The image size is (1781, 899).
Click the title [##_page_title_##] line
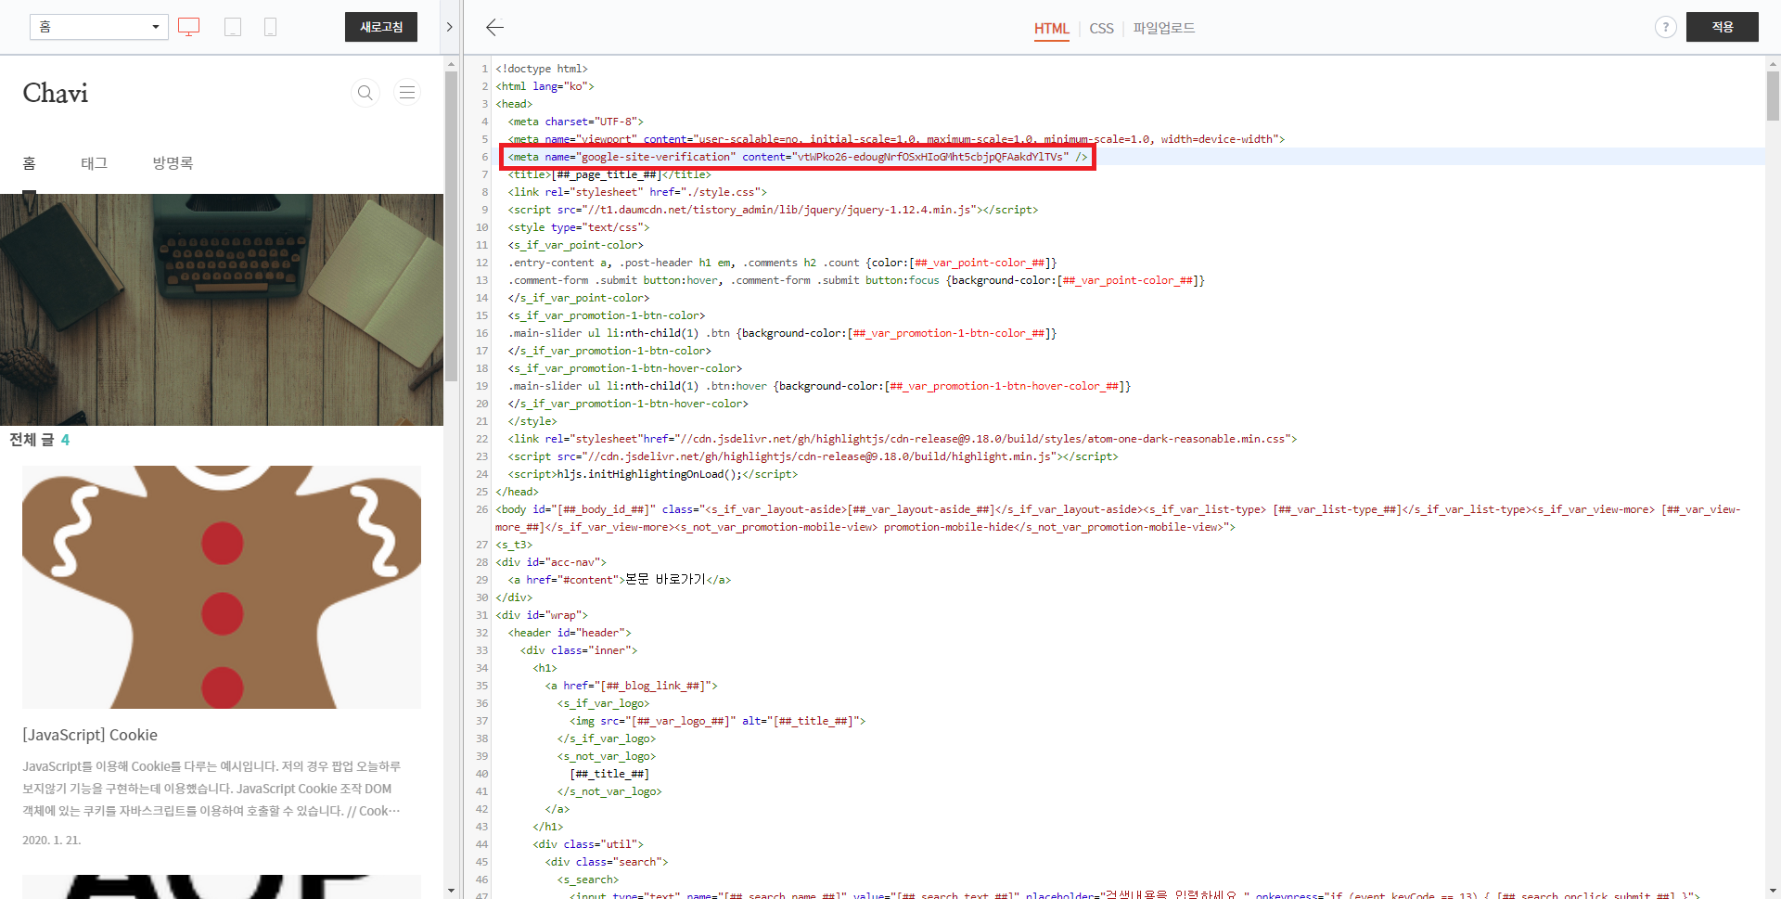click(609, 174)
